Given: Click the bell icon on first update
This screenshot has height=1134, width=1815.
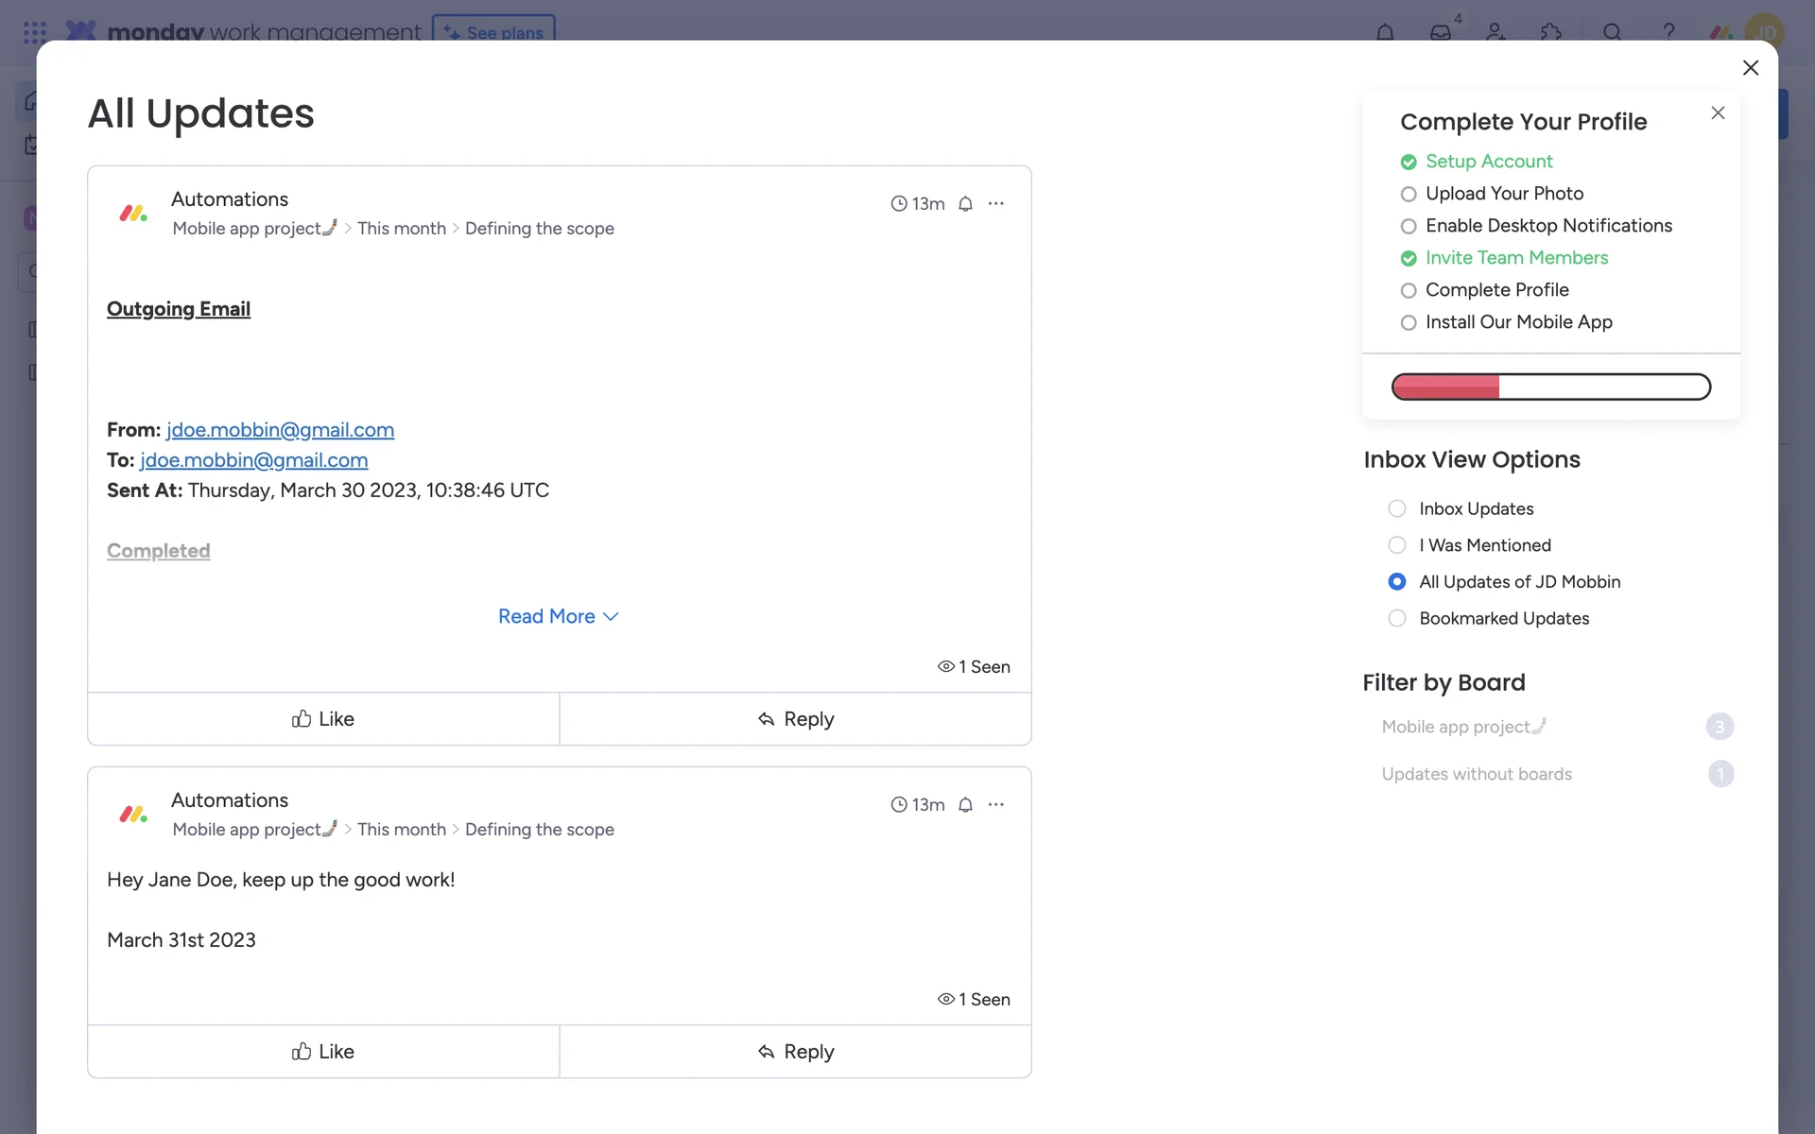Looking at the screenshot, I should [x=965, y=204].
